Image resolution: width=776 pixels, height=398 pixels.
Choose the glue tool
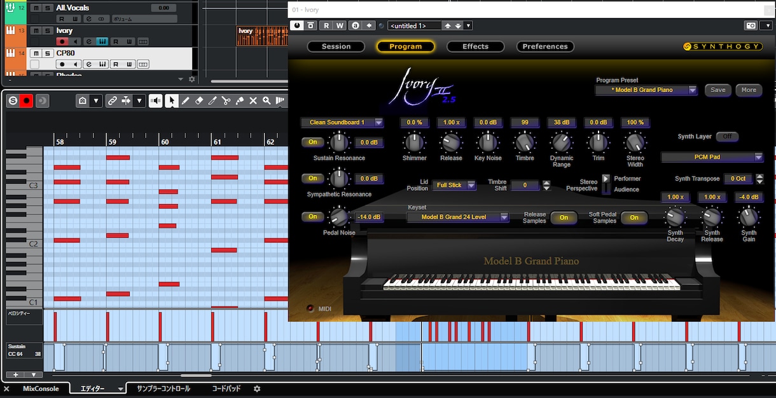240,100
